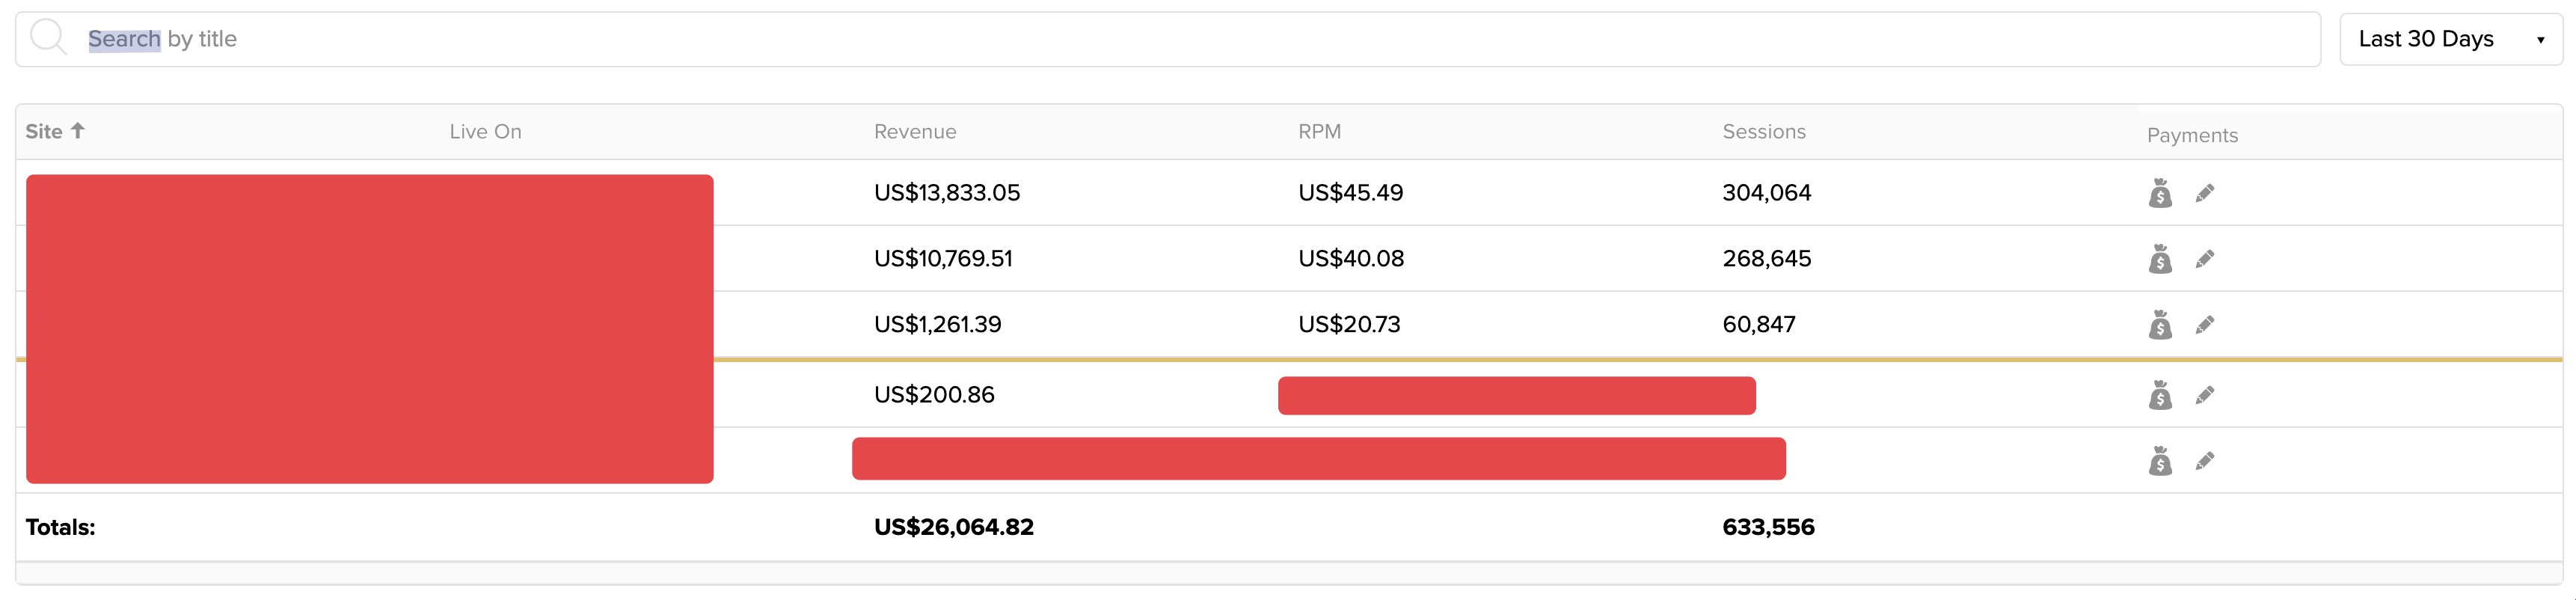The image size is (2576, 600).
Task: Sort by the RPM column header
Action: [1319, 131]
